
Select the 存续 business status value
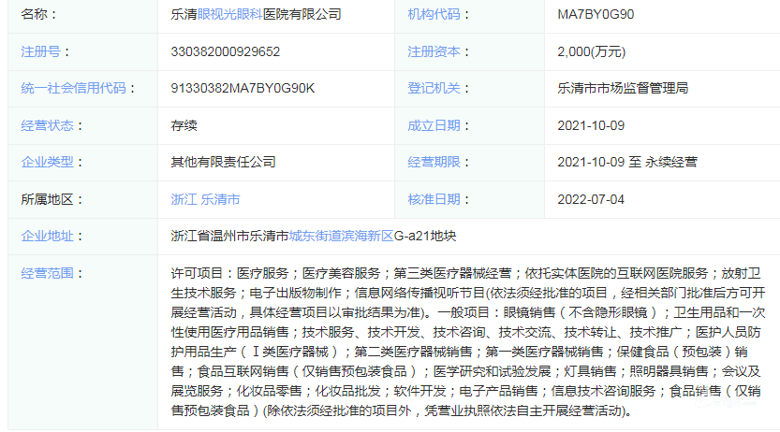point(184,125)
